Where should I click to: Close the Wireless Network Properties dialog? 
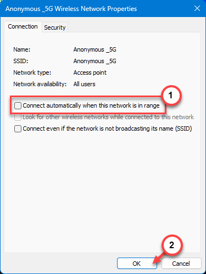197,8
